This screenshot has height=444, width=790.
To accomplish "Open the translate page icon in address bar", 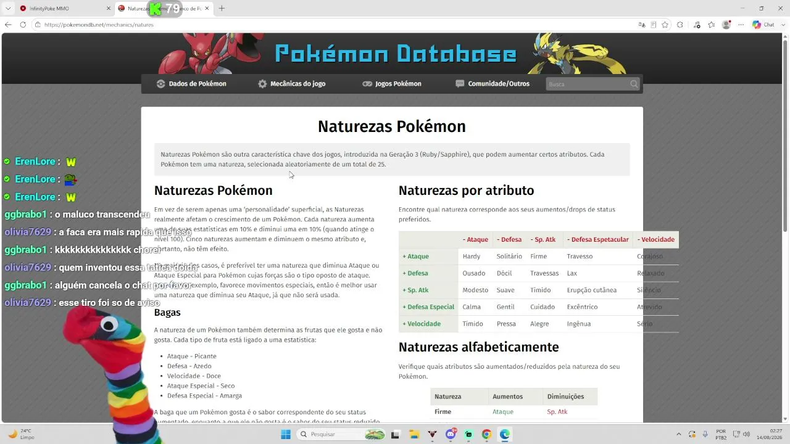I will (x=642, y=25).
